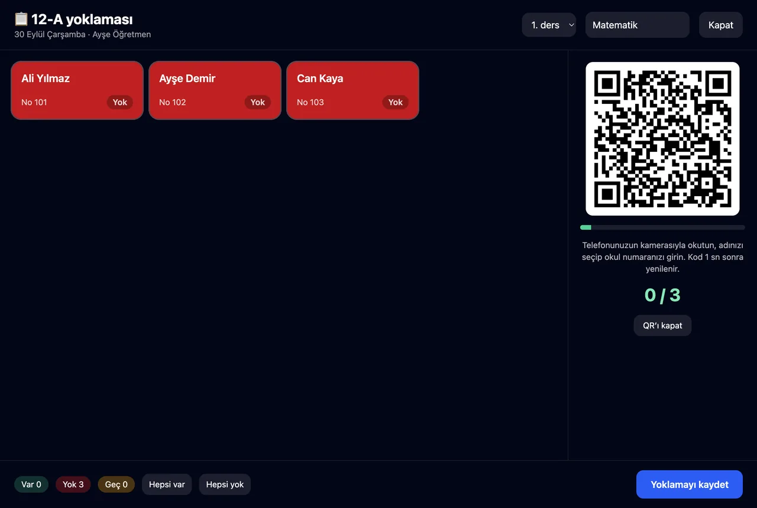Image resolution: width=757 pixels, height=508 pixels.
Task: Mark everyone absent with Hepsi yok
Action: click(x=225, y=484)
